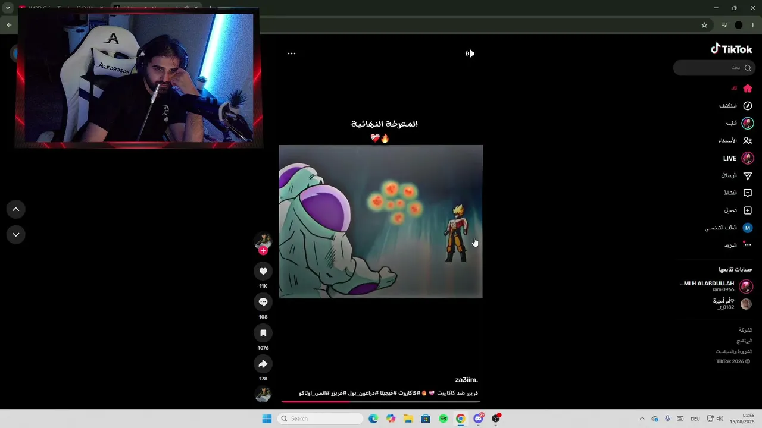Open the LIVE section in sidebar
Screen dimensions: 762x428
tap(738, 158)
